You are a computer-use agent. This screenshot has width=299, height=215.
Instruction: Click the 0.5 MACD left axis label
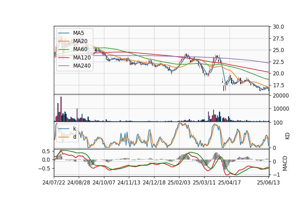click(46, 151)
